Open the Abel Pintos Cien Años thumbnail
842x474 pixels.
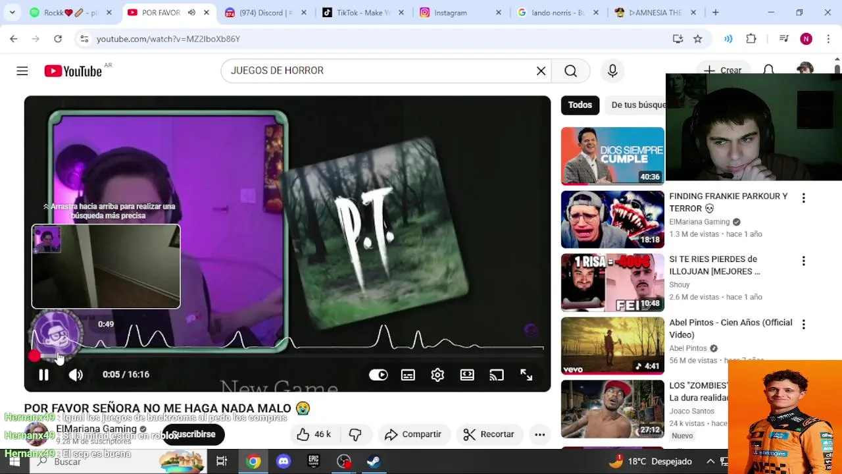pos(612,346)
